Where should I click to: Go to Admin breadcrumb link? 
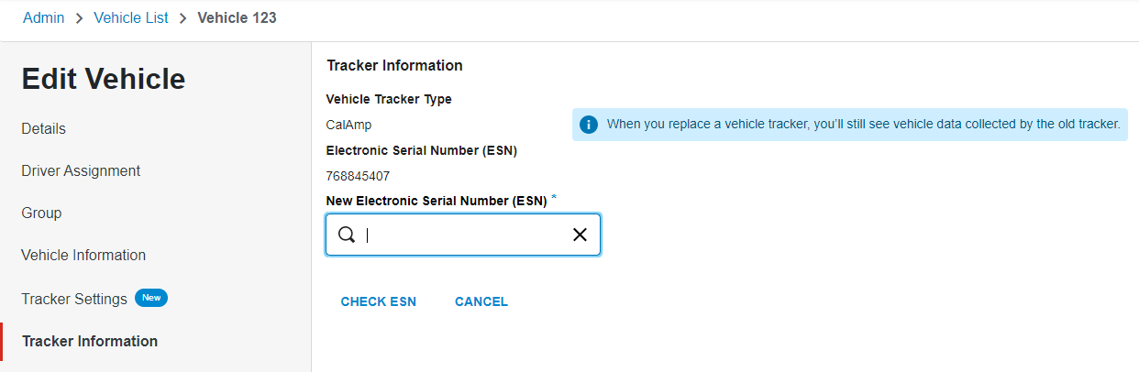pos(44,18)
